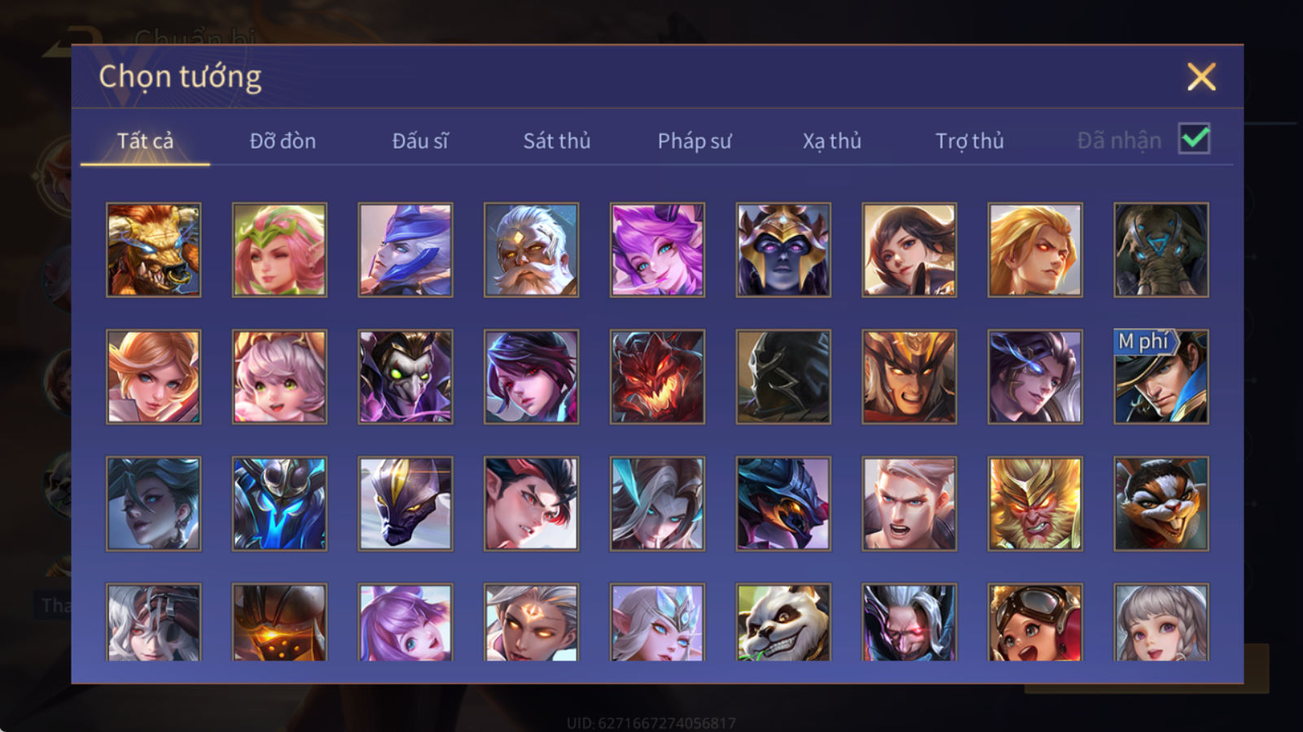Switch to the Pháp sư tab

(695, 141)
